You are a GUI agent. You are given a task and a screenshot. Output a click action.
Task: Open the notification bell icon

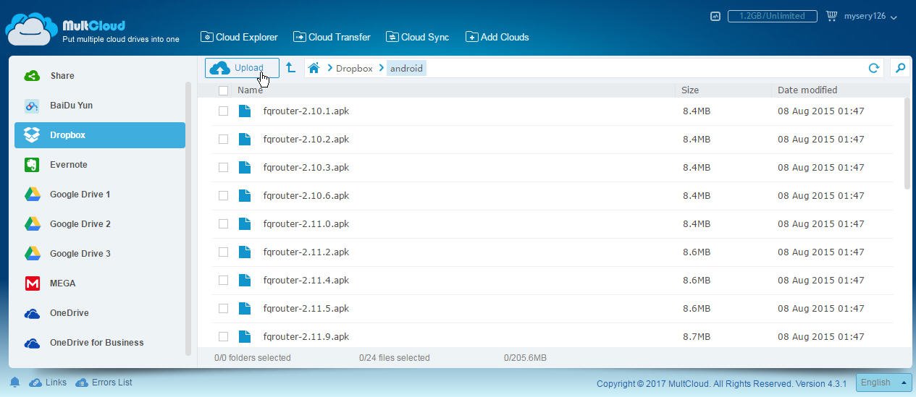coord(14,383)
